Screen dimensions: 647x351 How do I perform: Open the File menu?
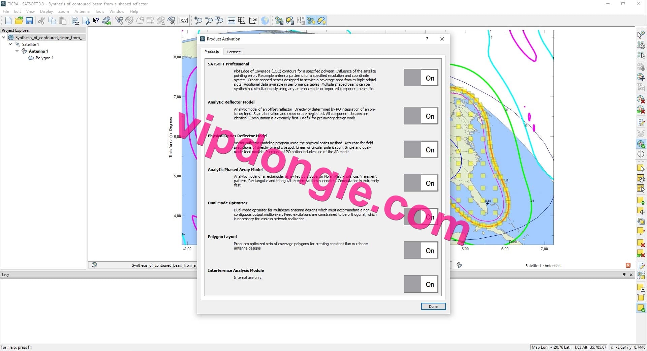[x=6, y=11]
